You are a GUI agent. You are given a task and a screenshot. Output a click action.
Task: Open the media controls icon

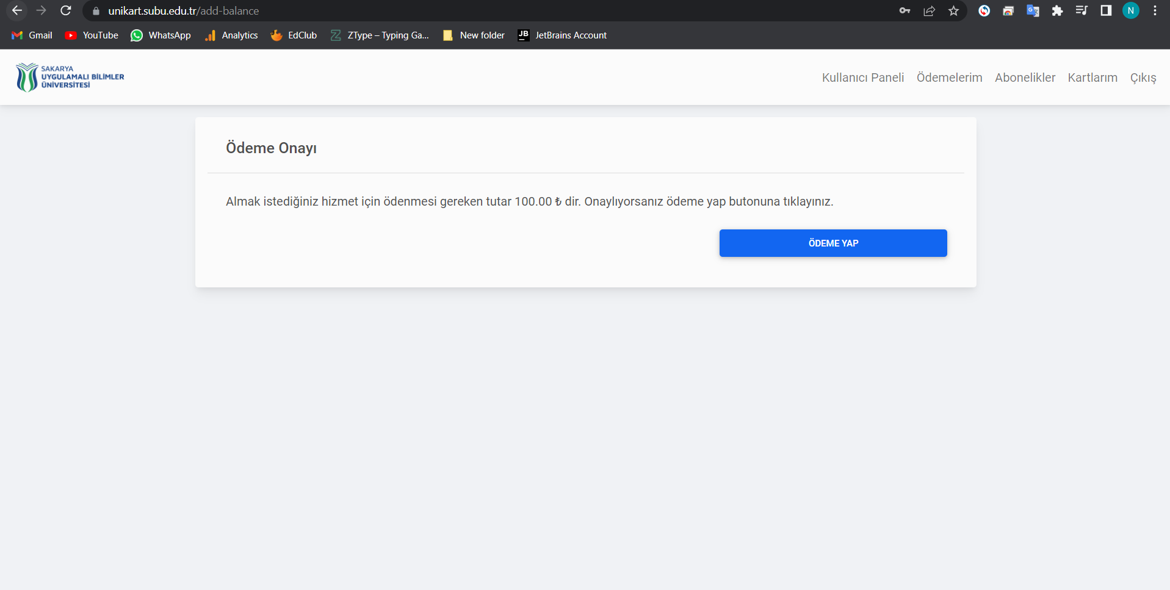pos(1082,11)
